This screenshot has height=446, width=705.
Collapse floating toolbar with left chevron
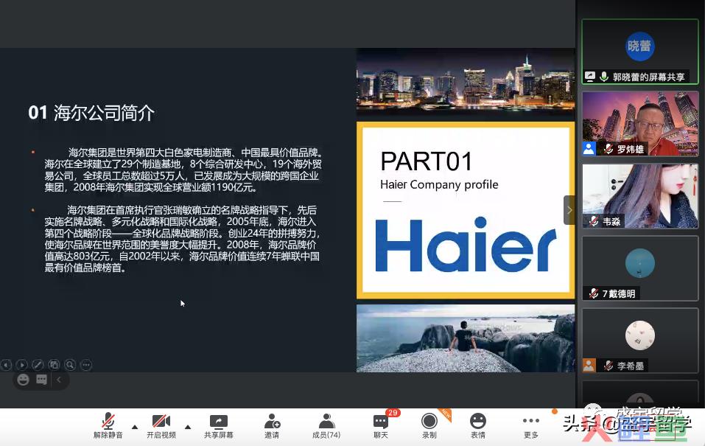tap(59, 380)
